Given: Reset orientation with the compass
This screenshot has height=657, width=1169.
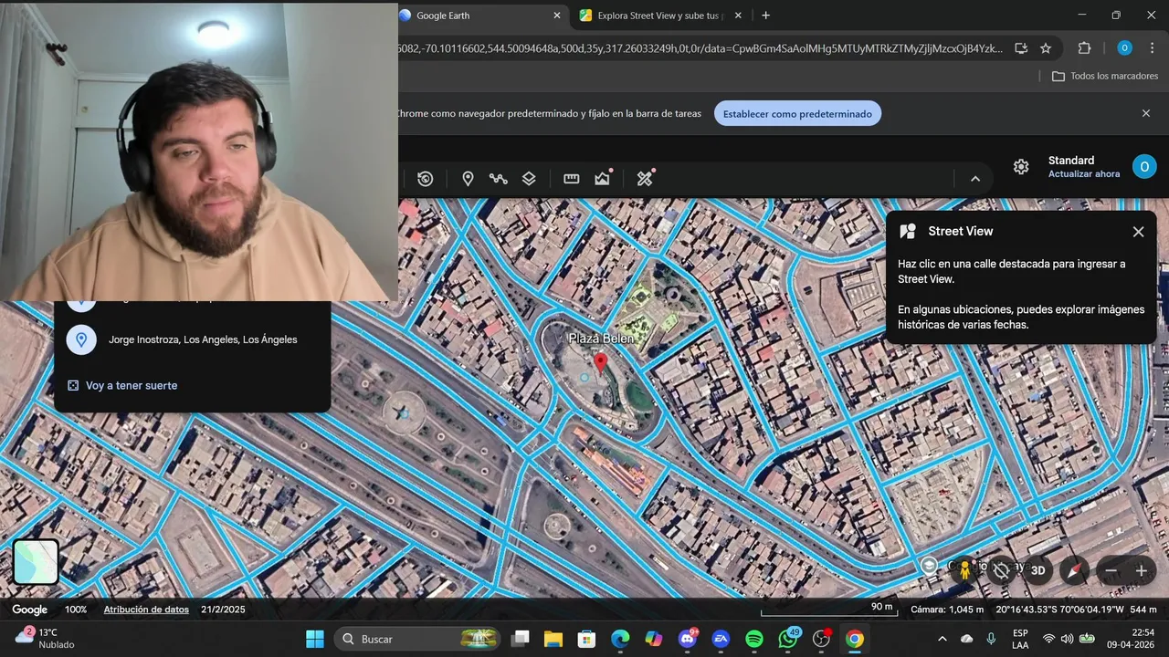Looking at the screenshot, I should tap(1074, 570).
